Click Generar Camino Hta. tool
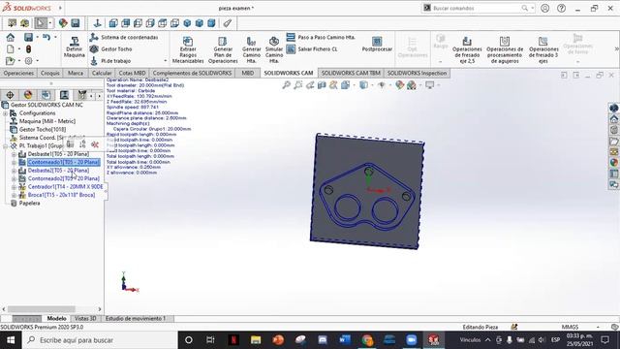The height and width of the screenshot is (349, 620). pos(251,49)
